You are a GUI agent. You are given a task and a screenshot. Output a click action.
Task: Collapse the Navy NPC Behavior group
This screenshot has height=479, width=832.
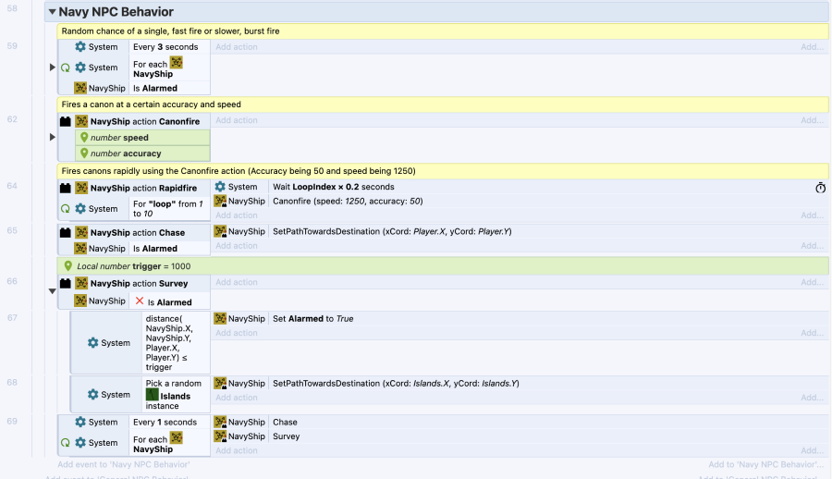[x=52, y=12]
